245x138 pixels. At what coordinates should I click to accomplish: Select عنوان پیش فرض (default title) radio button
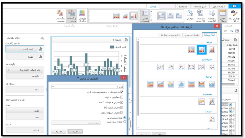point(125,118)
